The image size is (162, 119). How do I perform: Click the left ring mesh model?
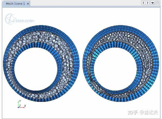pyautogui.click(x=41, y=63)
